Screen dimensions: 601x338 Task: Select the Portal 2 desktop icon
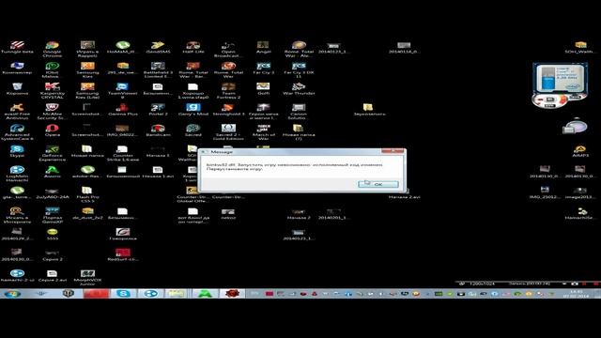click(x=158, y=110)
